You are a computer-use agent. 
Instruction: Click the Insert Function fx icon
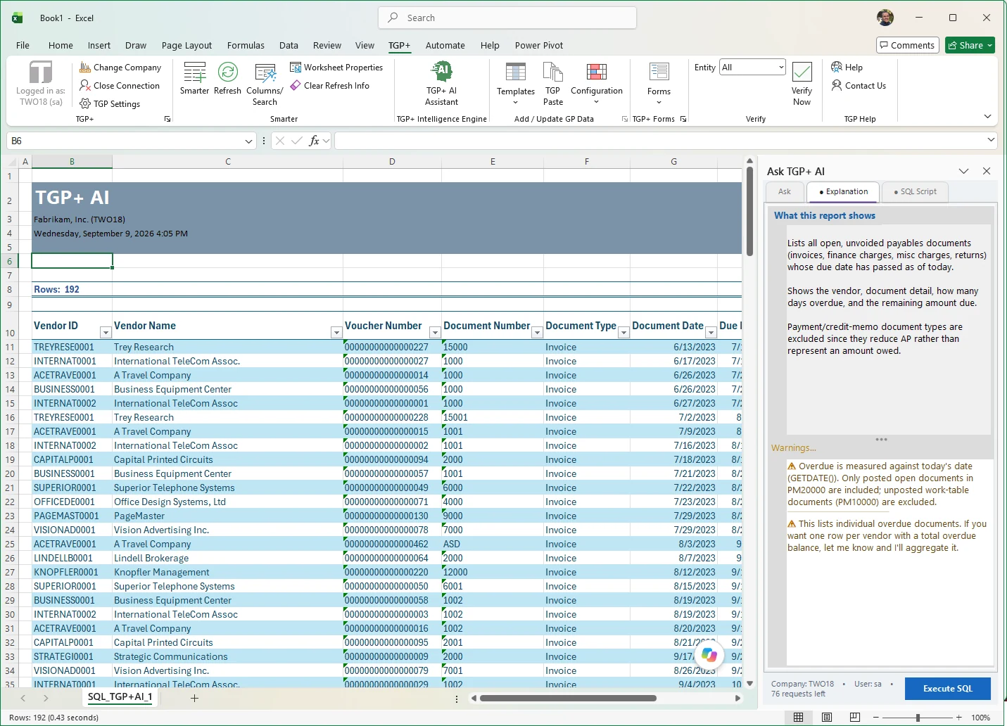pyautogui.click(x=314, y=141)
